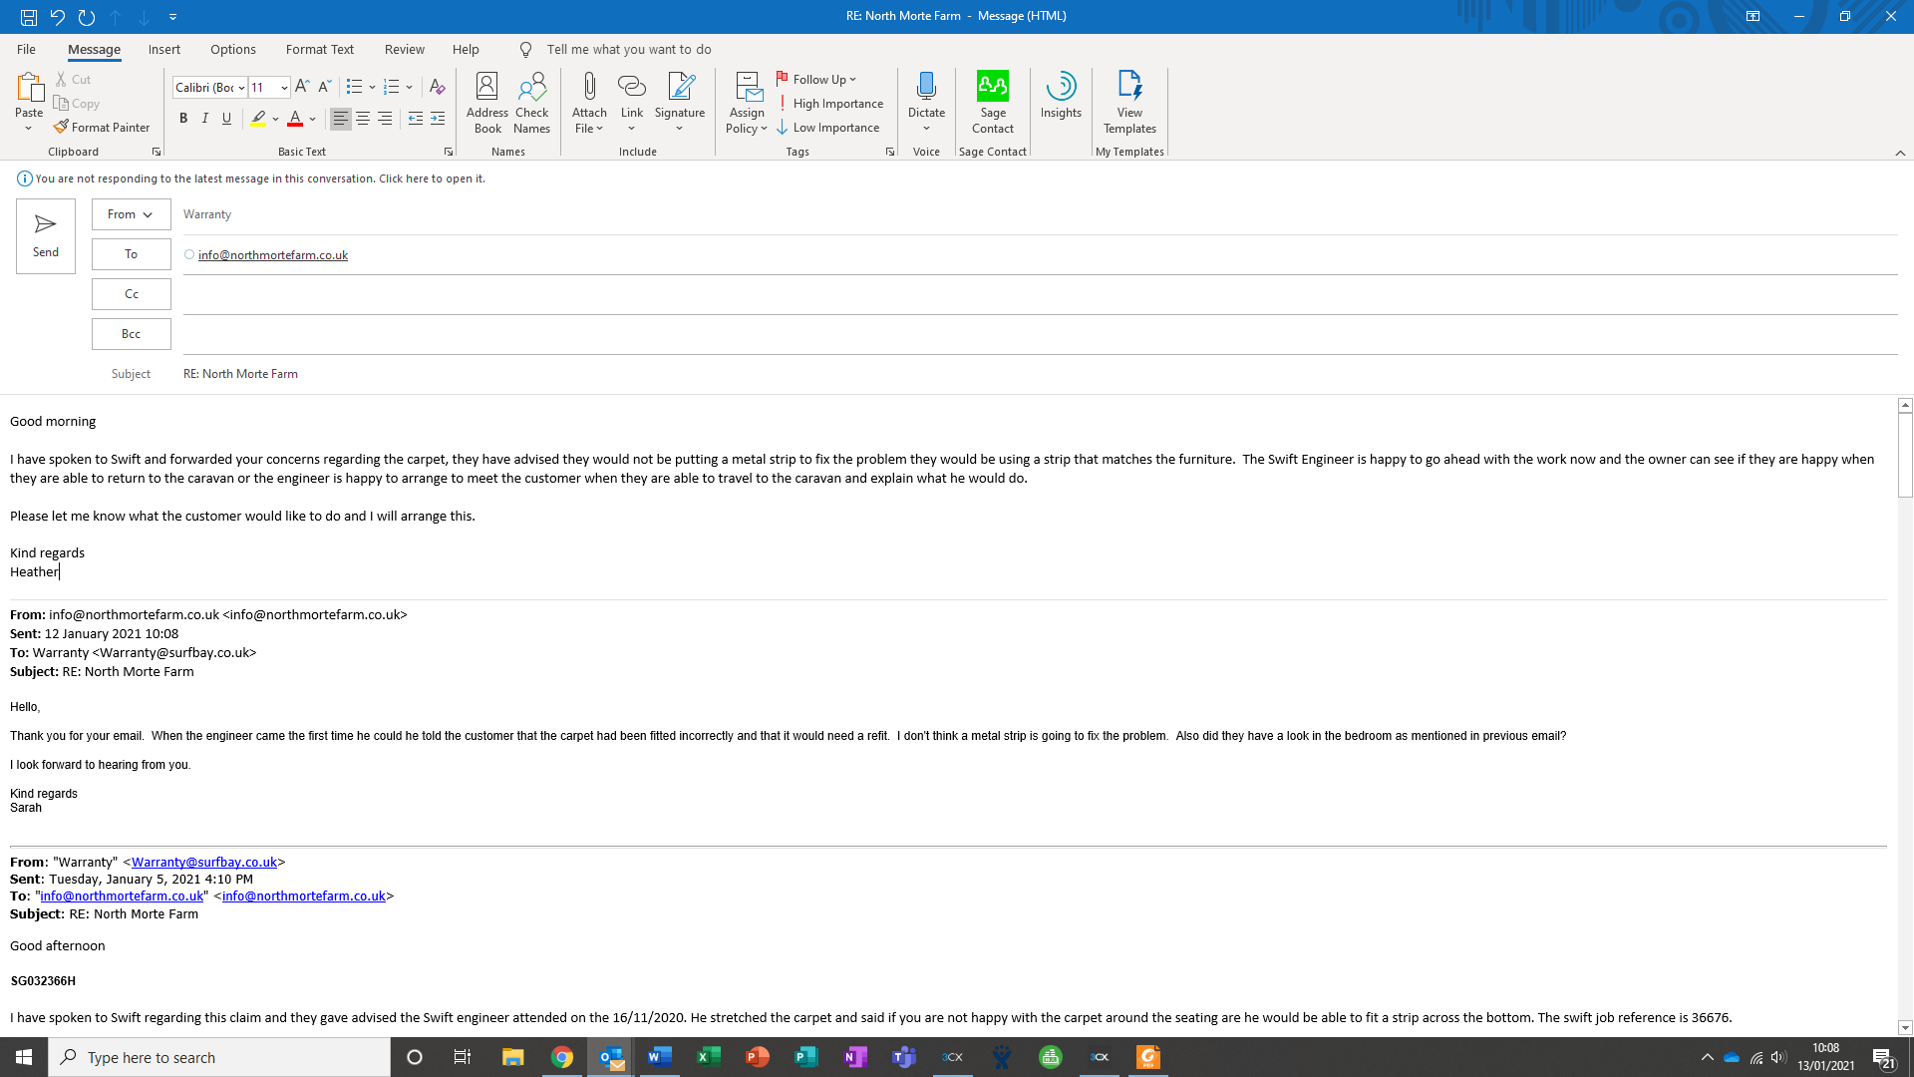The width and height of the screenshot is (1914, 1077).
Task: Switch to the Insert tab
Action: click(163, 50)
